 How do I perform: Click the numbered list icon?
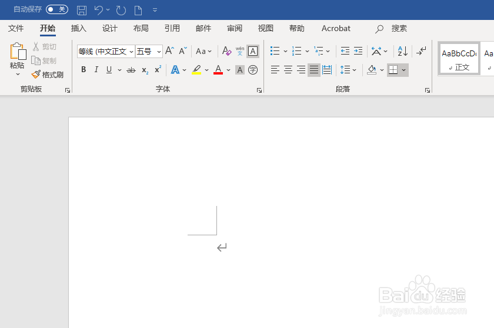pos(297,51)
